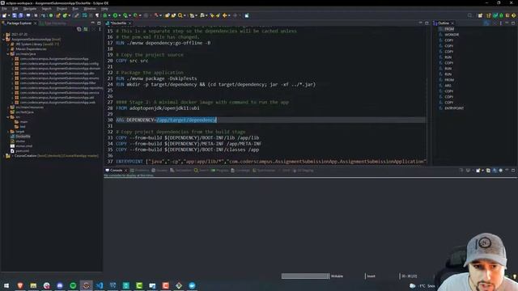
Task: Maximize the Console panel
Action: coord(513,171)
